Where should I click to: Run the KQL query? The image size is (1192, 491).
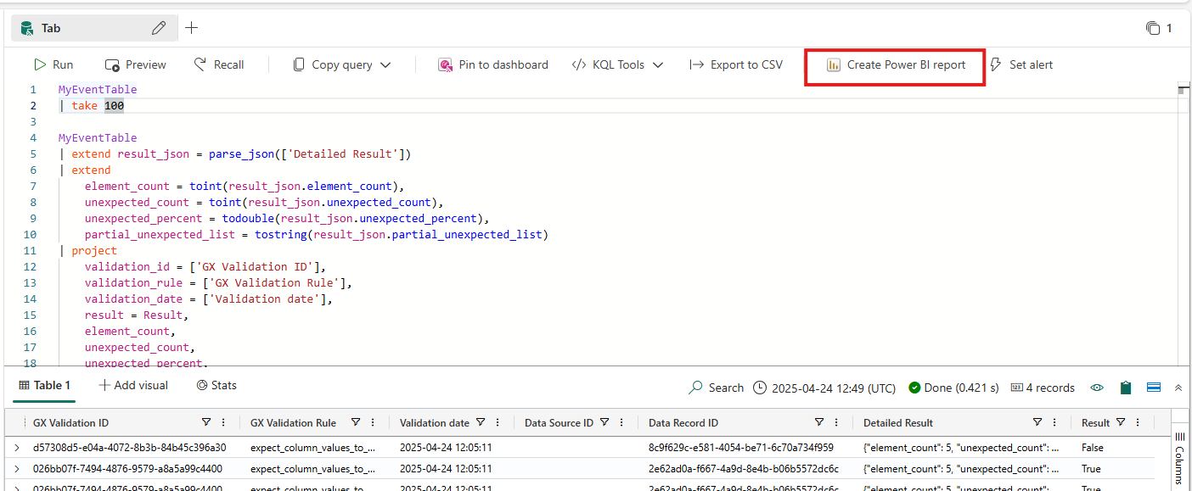pos(53,64)
